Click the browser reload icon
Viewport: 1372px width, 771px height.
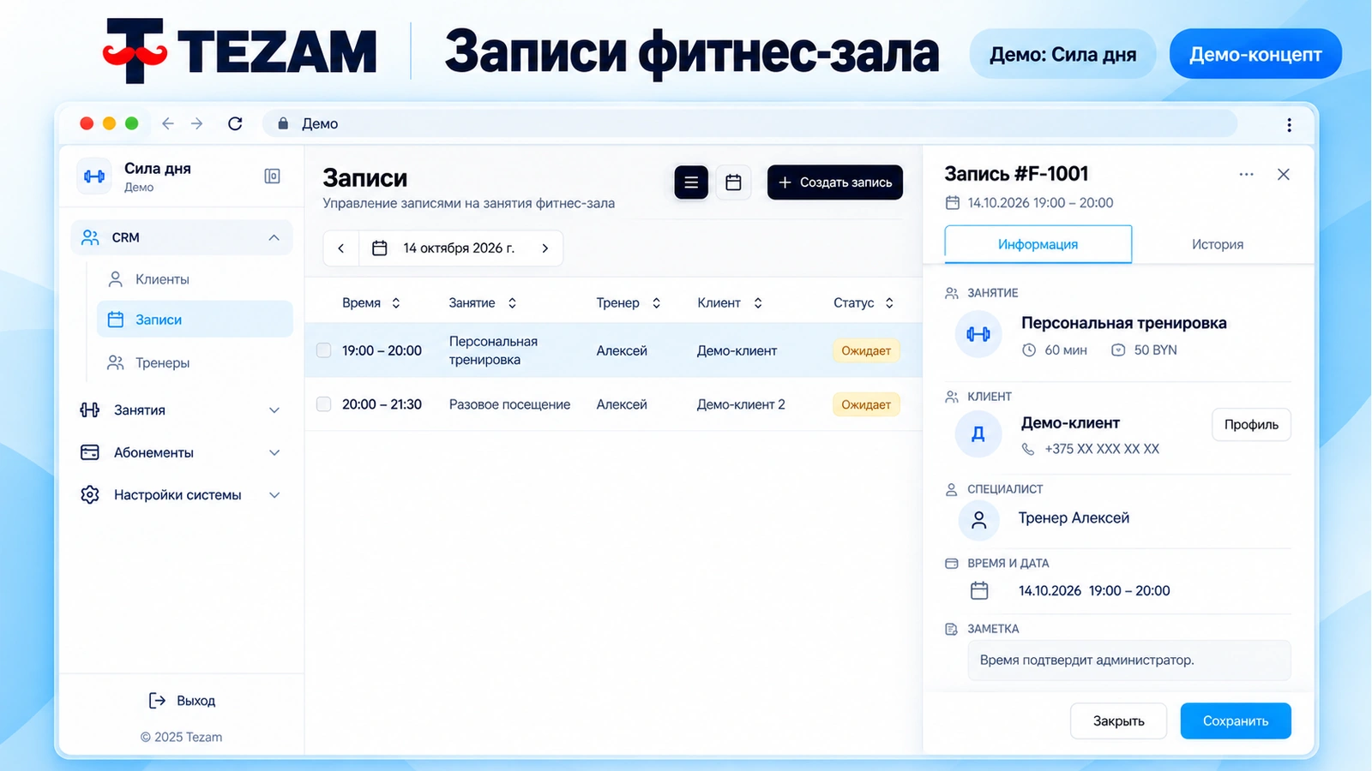(x=235, y=123)
